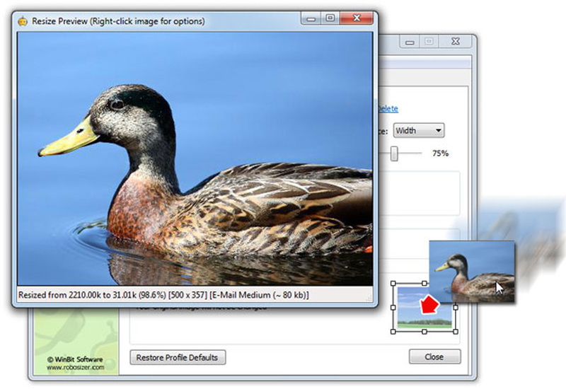Click the landscape thumbnail with red arrow
Image resolution: width=566 pixels, height=389 pixels.
(424, 308)
